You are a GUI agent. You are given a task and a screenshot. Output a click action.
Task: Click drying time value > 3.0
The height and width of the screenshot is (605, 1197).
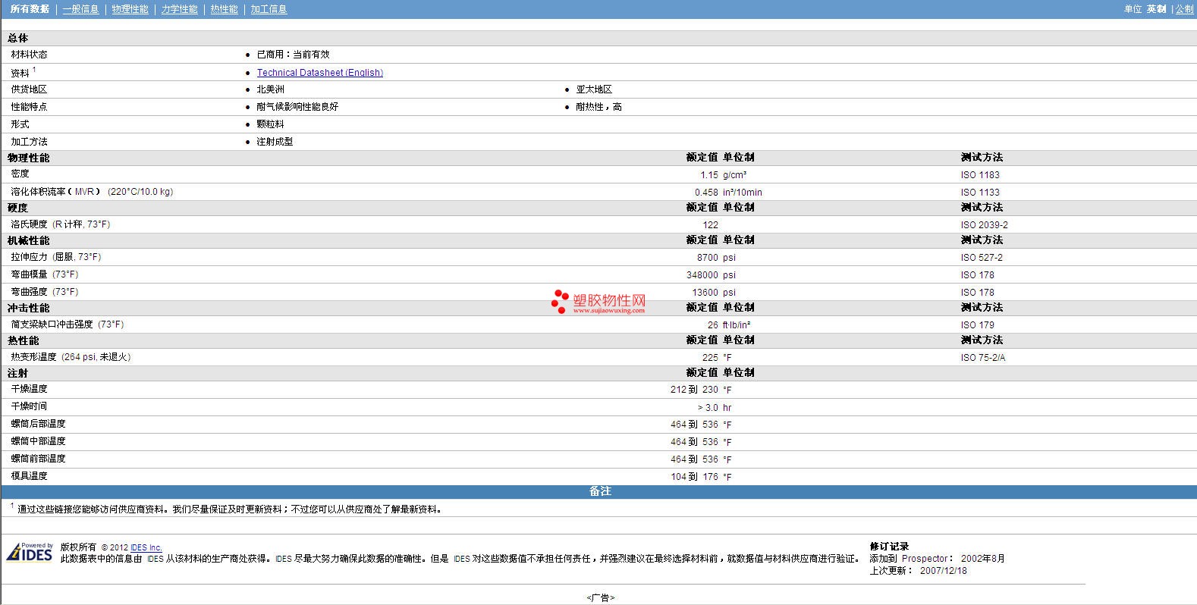click(708, 408)
